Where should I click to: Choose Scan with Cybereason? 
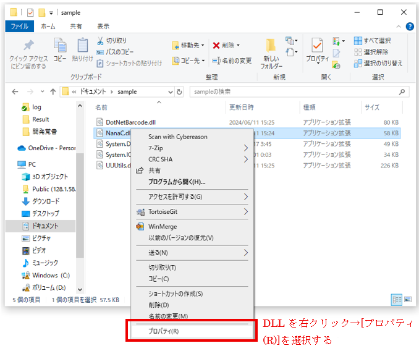click(178, 137)
